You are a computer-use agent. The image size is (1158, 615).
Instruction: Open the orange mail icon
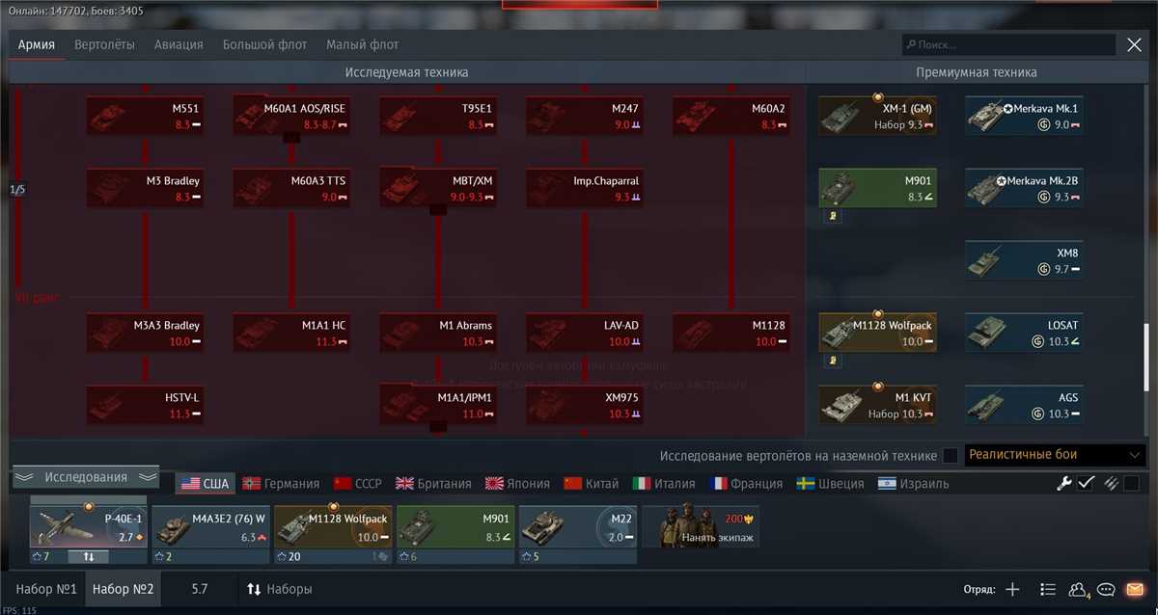click(x=1134, y=589)
